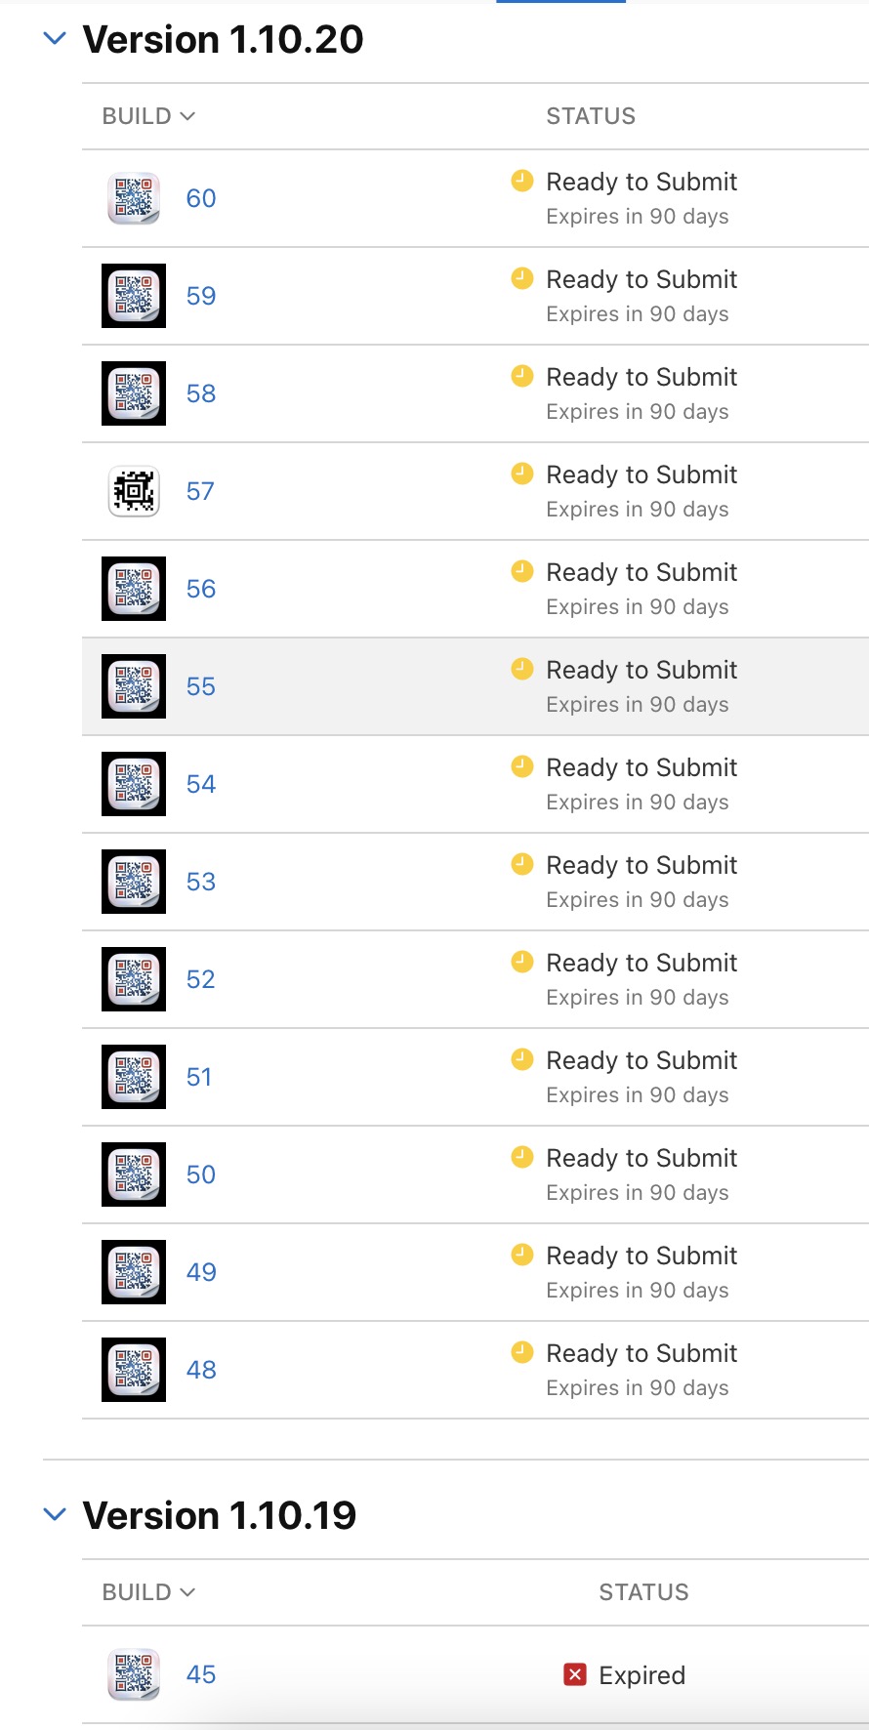
Task: Open build 50 link
Action: [x=201, y=1174]
